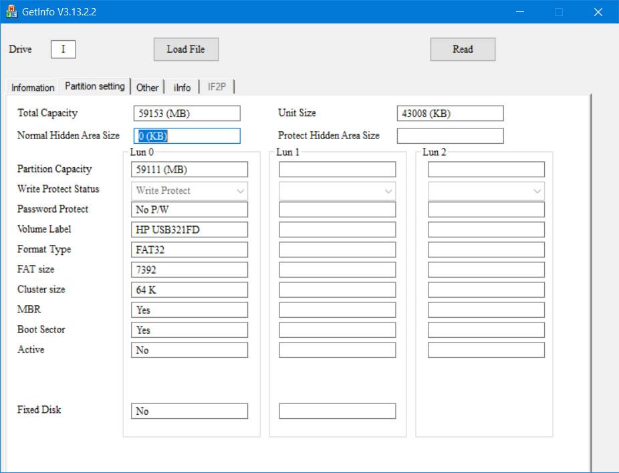Click the GetInfo app icon in title bar
619x473 pixels.
(11, 11)
